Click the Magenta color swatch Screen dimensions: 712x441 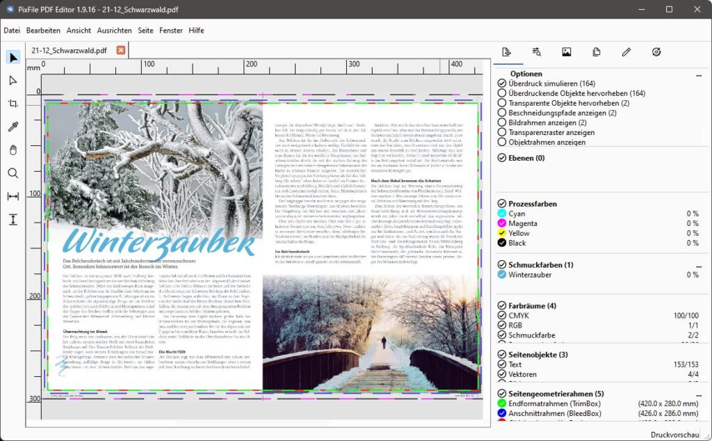click(x=502, y=223)
